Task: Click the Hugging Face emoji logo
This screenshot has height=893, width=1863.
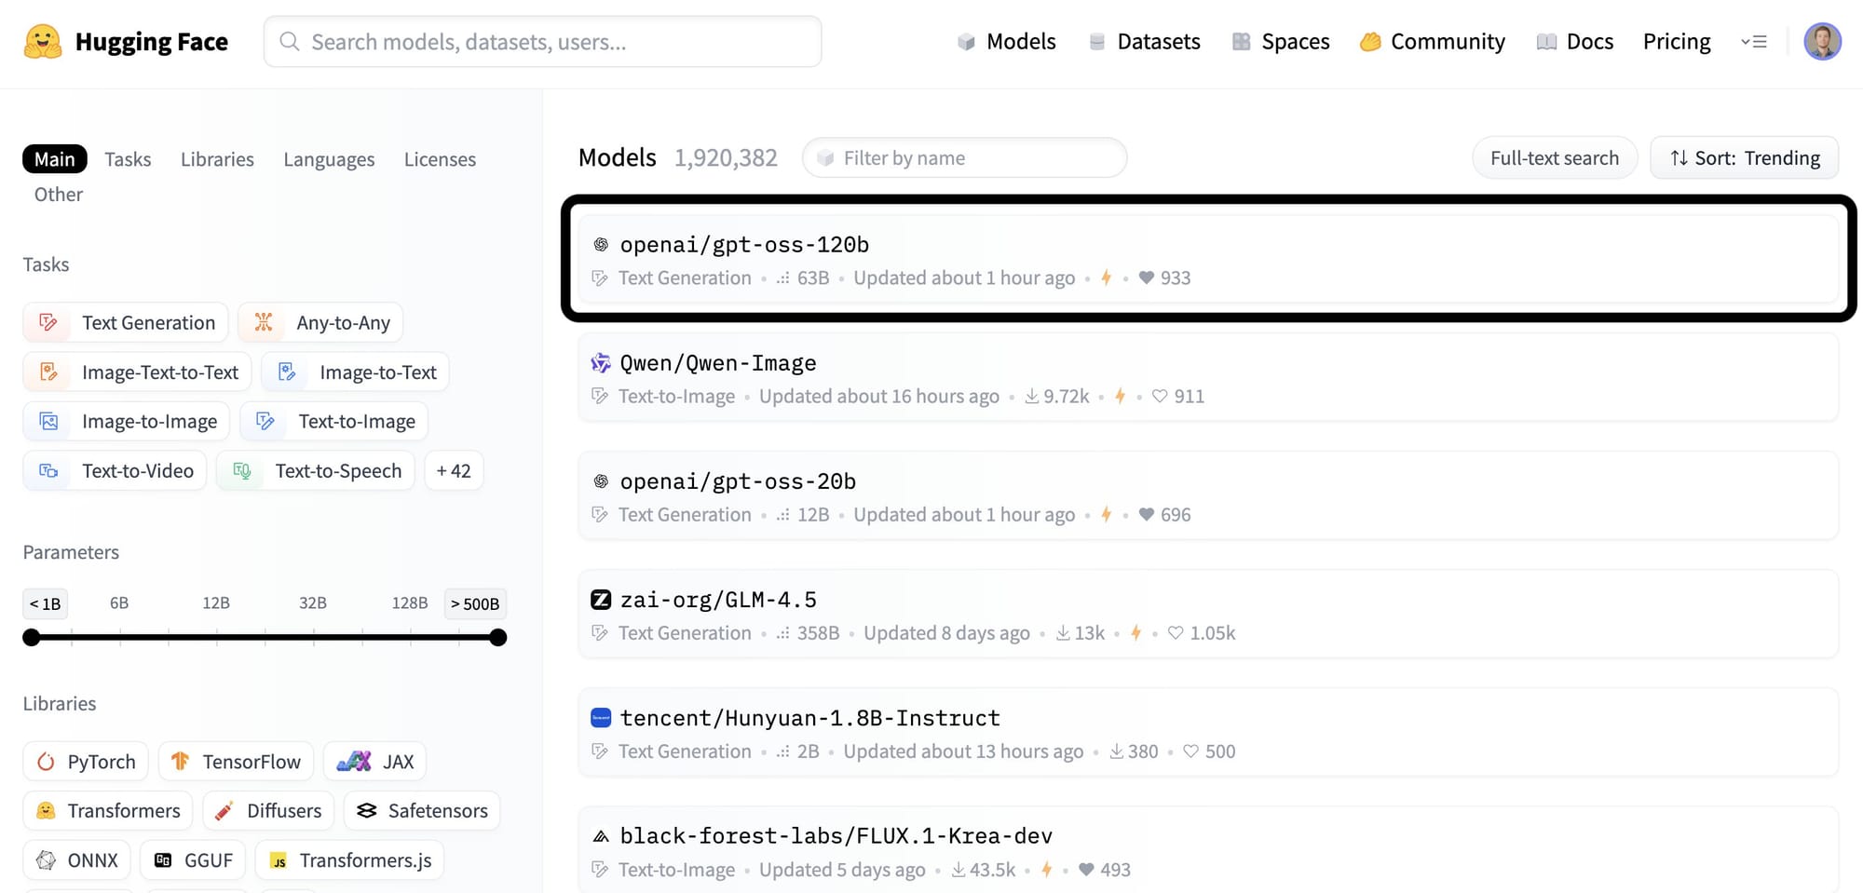Action: coord(43,42)
